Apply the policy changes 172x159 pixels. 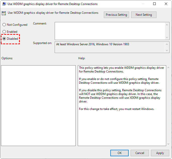click(160, 153)
